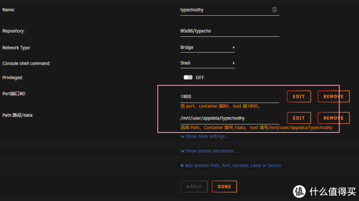The height and width of the screenshot is (201, 359).
Task: Click the path field with /mnt/user/appdata/typechodhy
Action: point(230,118)
